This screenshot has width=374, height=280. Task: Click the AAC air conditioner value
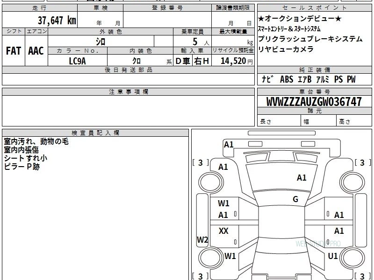tap(36, 51)
